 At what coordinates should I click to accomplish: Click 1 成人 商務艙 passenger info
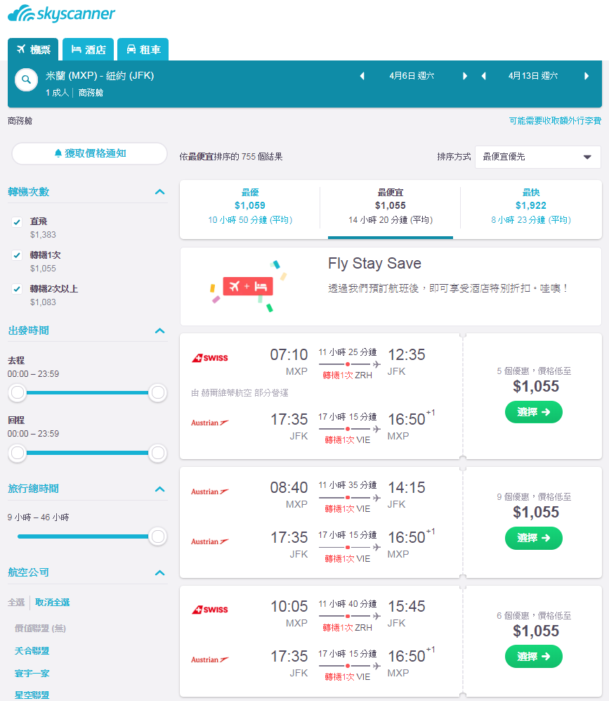pos(74,93)
